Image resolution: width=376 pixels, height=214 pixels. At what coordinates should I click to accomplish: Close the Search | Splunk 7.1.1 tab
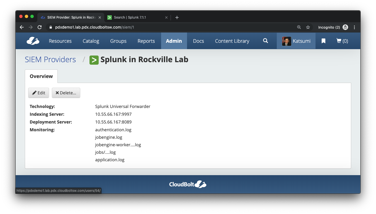166,17
